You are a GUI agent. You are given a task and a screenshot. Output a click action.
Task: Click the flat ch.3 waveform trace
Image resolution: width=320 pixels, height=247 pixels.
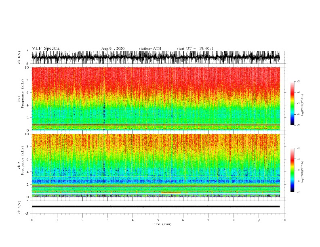click(156, 207)
